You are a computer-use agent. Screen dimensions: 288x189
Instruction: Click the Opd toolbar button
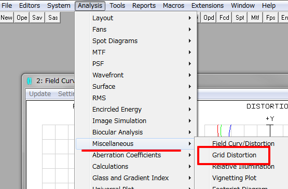click(x=209, y=18)
